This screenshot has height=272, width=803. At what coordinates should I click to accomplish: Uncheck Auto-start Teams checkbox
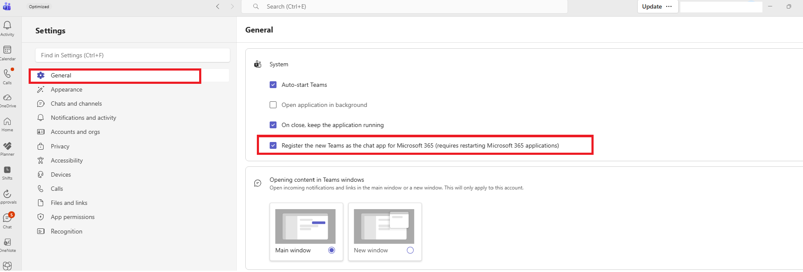coord(273,85)
